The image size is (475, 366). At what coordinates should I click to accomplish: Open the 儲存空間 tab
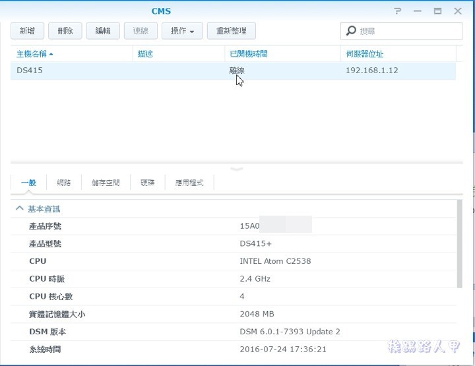tap(106, 183)
